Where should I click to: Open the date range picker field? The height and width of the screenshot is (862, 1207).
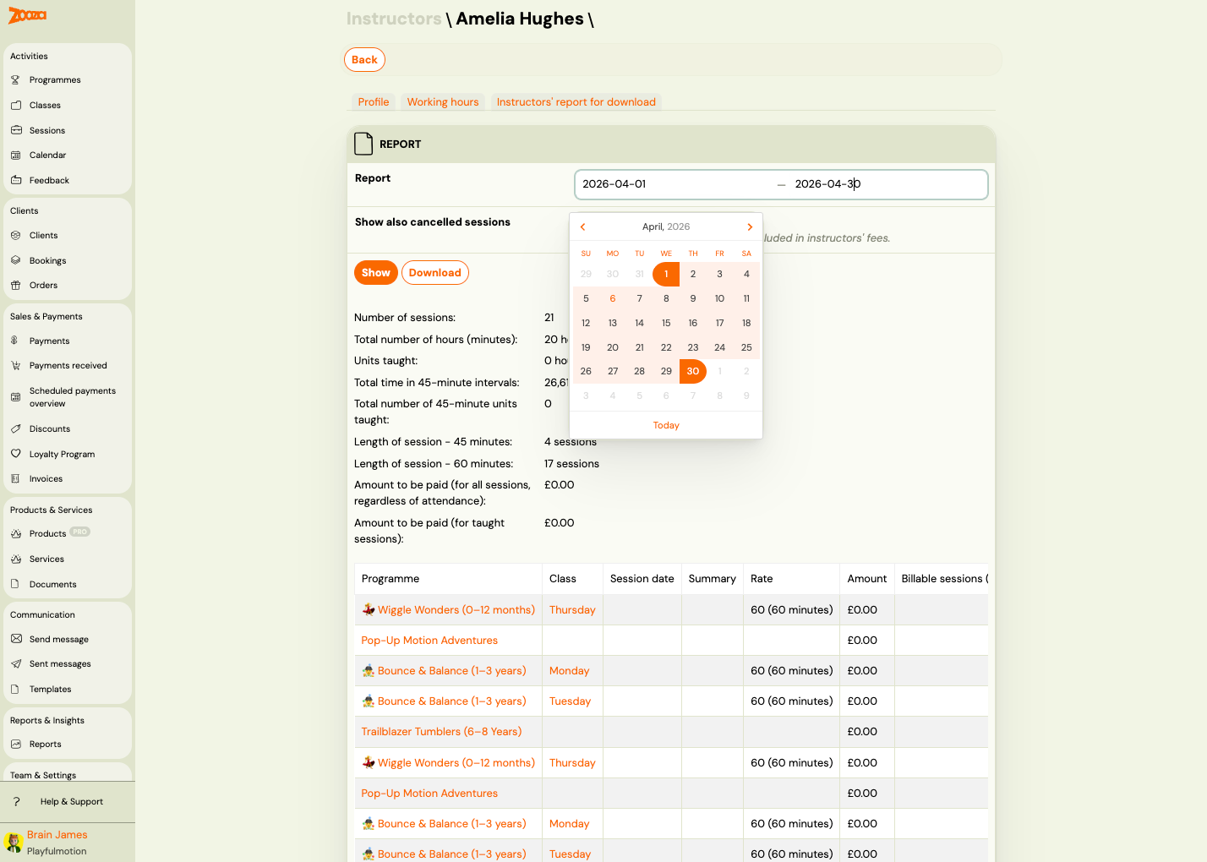(780, 185)
